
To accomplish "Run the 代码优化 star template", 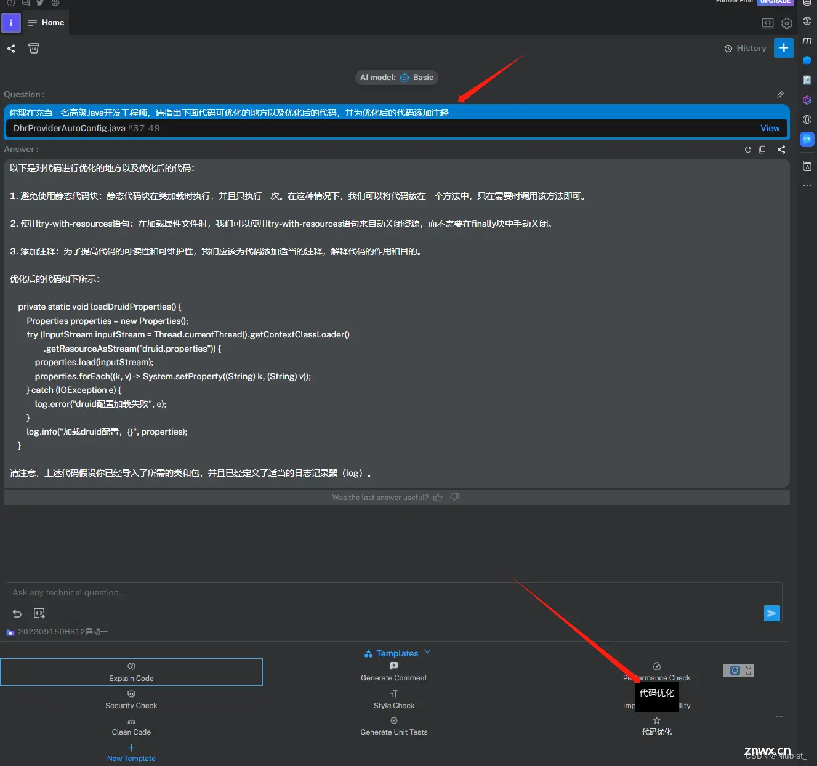I will click(x=656, y=726).
